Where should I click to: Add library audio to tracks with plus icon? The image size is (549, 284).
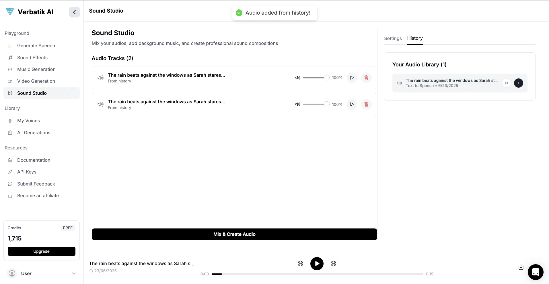coord(518,83)
